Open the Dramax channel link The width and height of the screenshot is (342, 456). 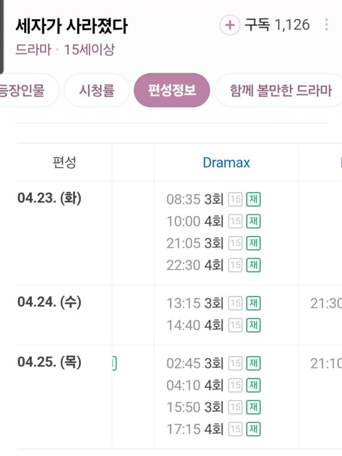[x=226, y=162]
